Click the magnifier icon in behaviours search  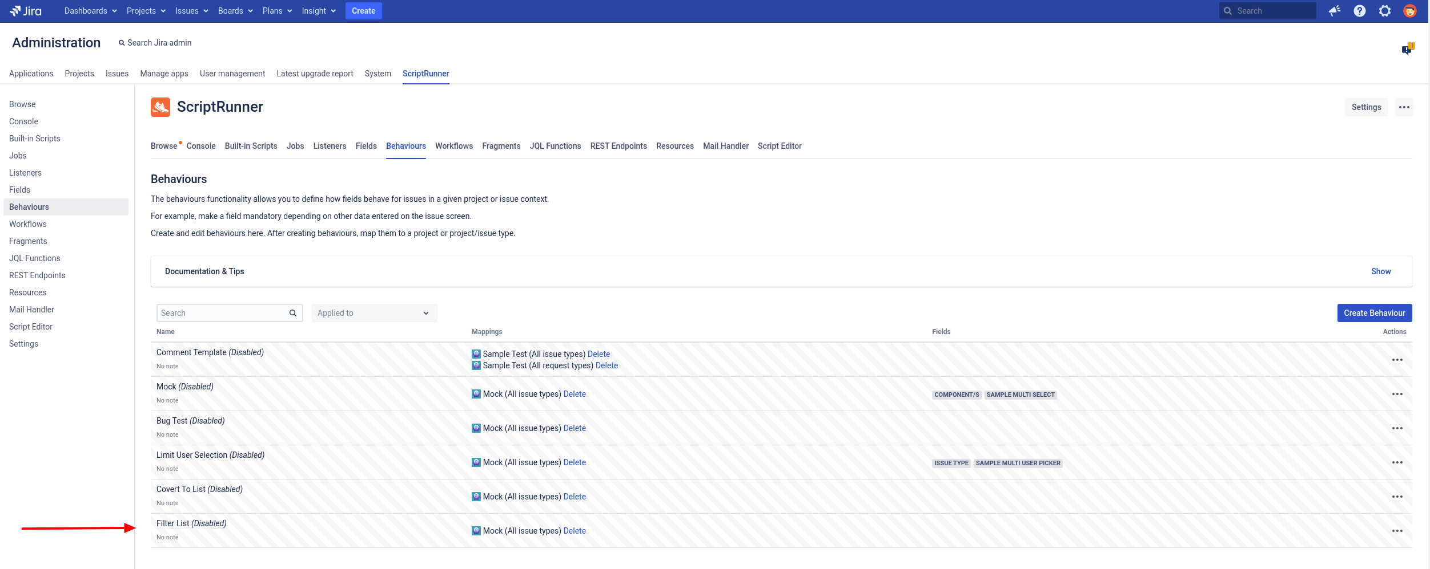[x=293, y=312]
